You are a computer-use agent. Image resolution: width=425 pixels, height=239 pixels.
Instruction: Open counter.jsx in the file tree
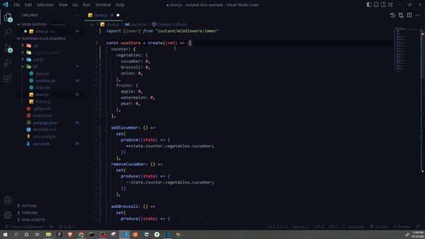pos(45,80)
